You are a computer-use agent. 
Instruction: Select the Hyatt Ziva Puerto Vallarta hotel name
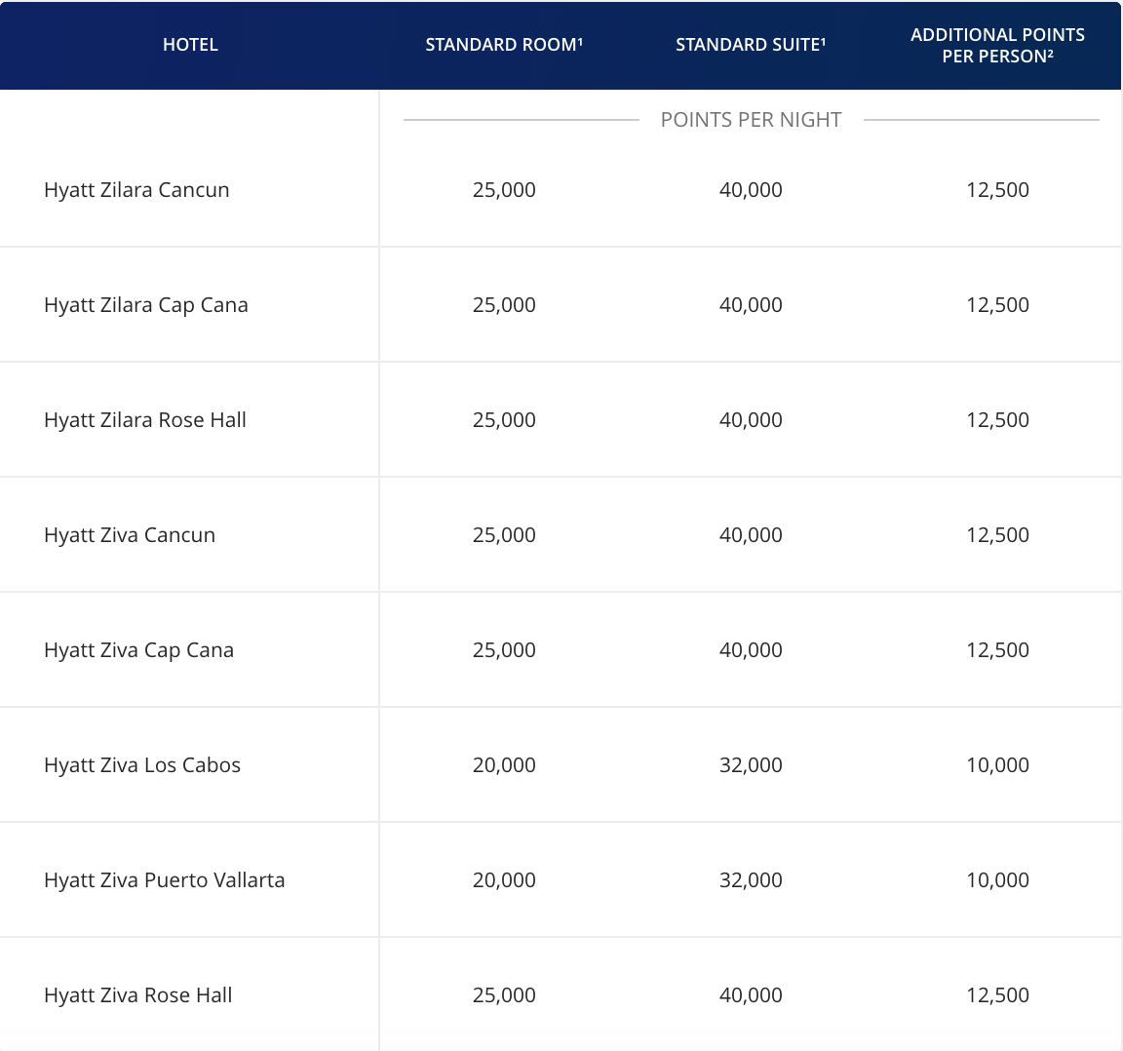165,880
